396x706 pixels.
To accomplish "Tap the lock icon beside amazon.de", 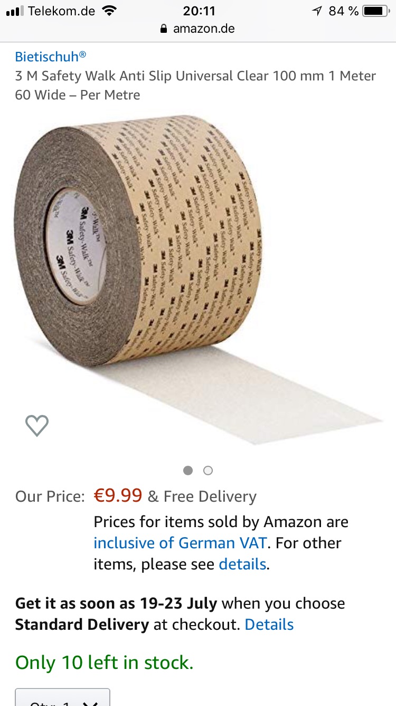I will coord(164,29).
